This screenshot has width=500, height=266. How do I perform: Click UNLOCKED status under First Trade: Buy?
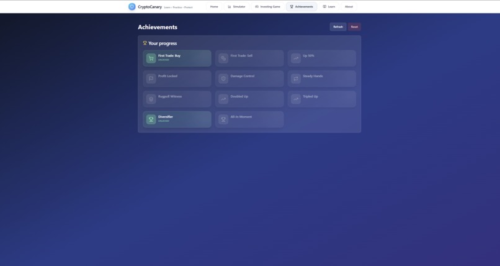click(164, 60)
